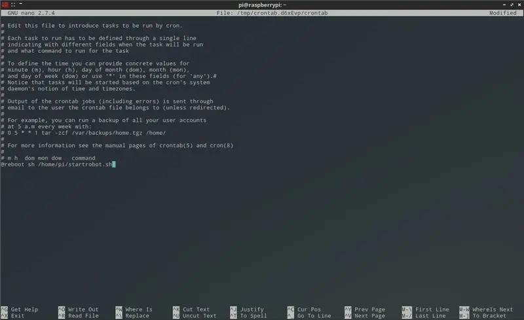The width and height of the screenshot is (524, 320).
Task: Click line 'To define the time you can provide'
Action: coord(95,63)
